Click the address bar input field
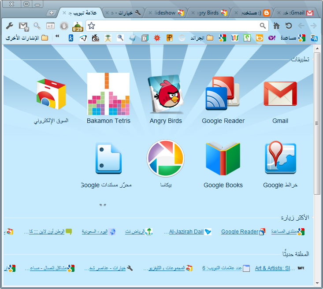 click(177, 26)
